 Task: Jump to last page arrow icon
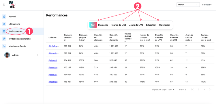(x=210, y=90)
